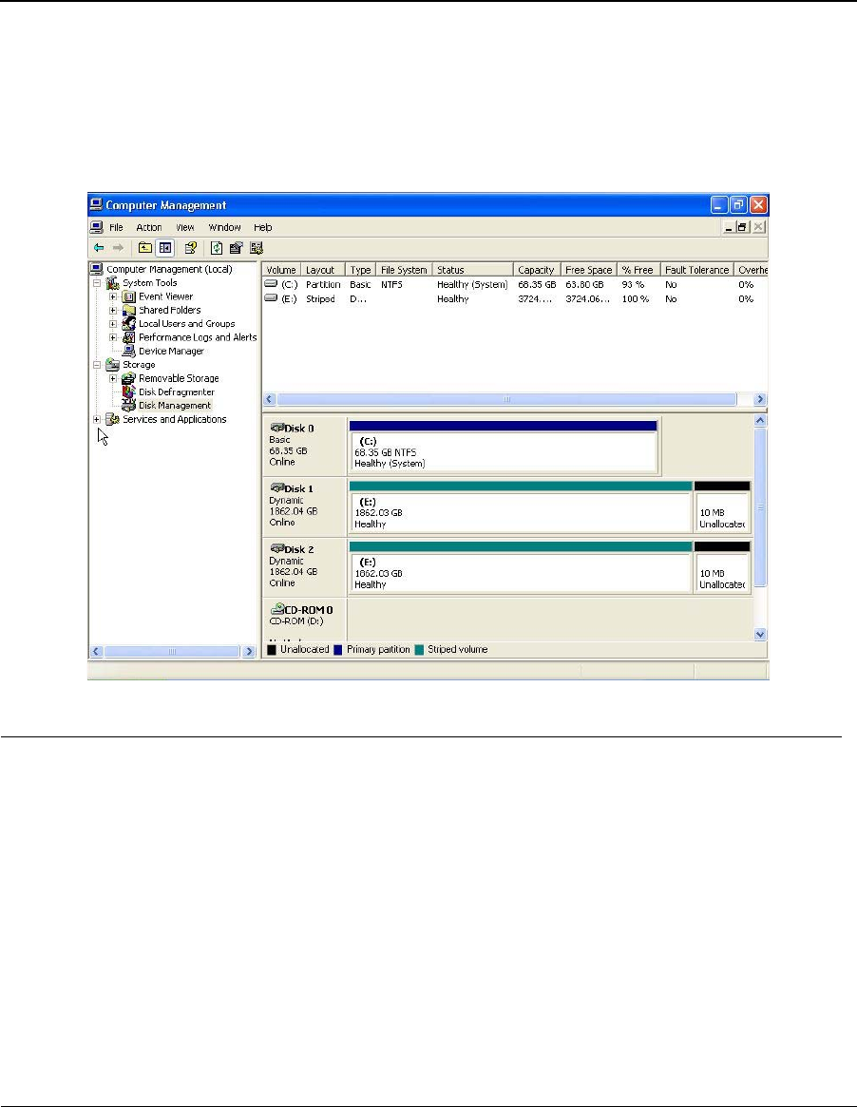Expand Services and Applications node

coord(97,419)
